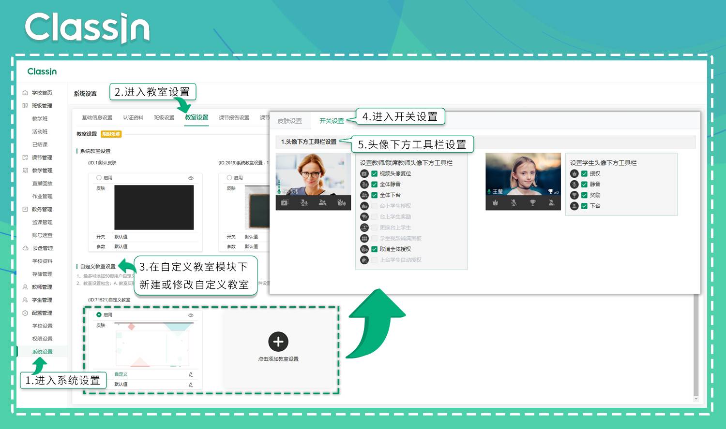Screen dimensions: 726x429
Task: Open the 认证资料 tab
Action: (133, 117)
